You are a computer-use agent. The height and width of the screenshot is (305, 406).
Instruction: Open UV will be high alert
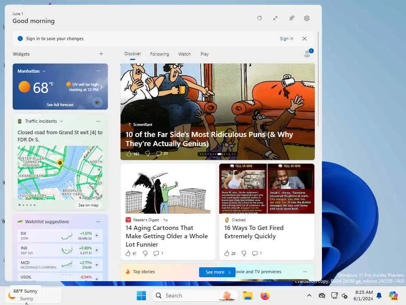[84, 87]
